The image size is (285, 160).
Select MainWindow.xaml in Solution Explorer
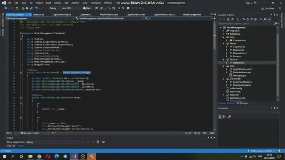(x=242, y=72)
